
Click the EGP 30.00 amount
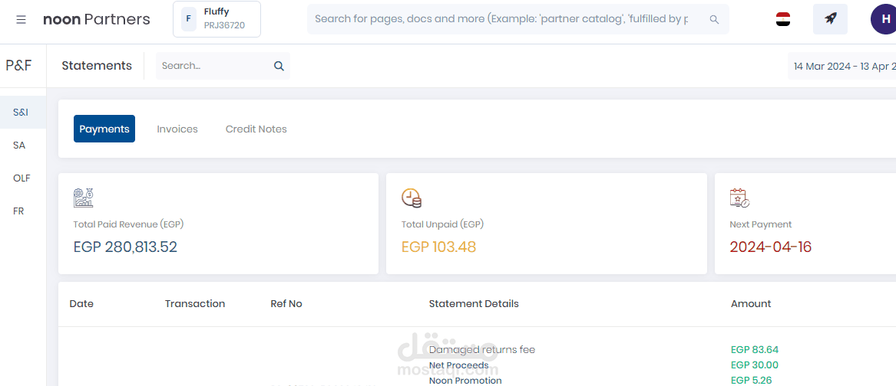(x=754, y=365)
